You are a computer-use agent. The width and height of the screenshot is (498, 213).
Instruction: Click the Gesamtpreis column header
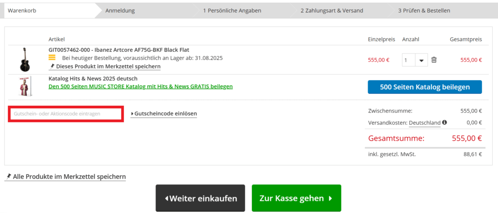click(x=466, y=39)
